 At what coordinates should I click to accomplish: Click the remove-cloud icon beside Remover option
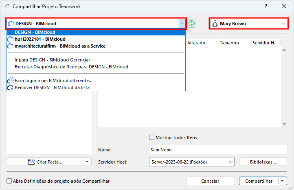tap(11, 87)
